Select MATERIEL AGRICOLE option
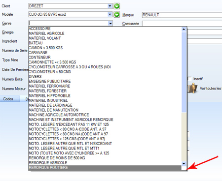This screenshot has width=222, height=181. (105, 33)
